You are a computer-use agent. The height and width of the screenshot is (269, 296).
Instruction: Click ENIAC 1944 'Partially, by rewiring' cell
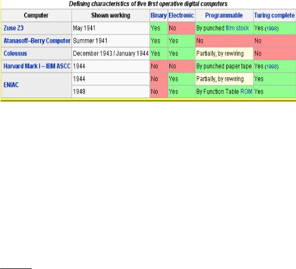point(224,79)
